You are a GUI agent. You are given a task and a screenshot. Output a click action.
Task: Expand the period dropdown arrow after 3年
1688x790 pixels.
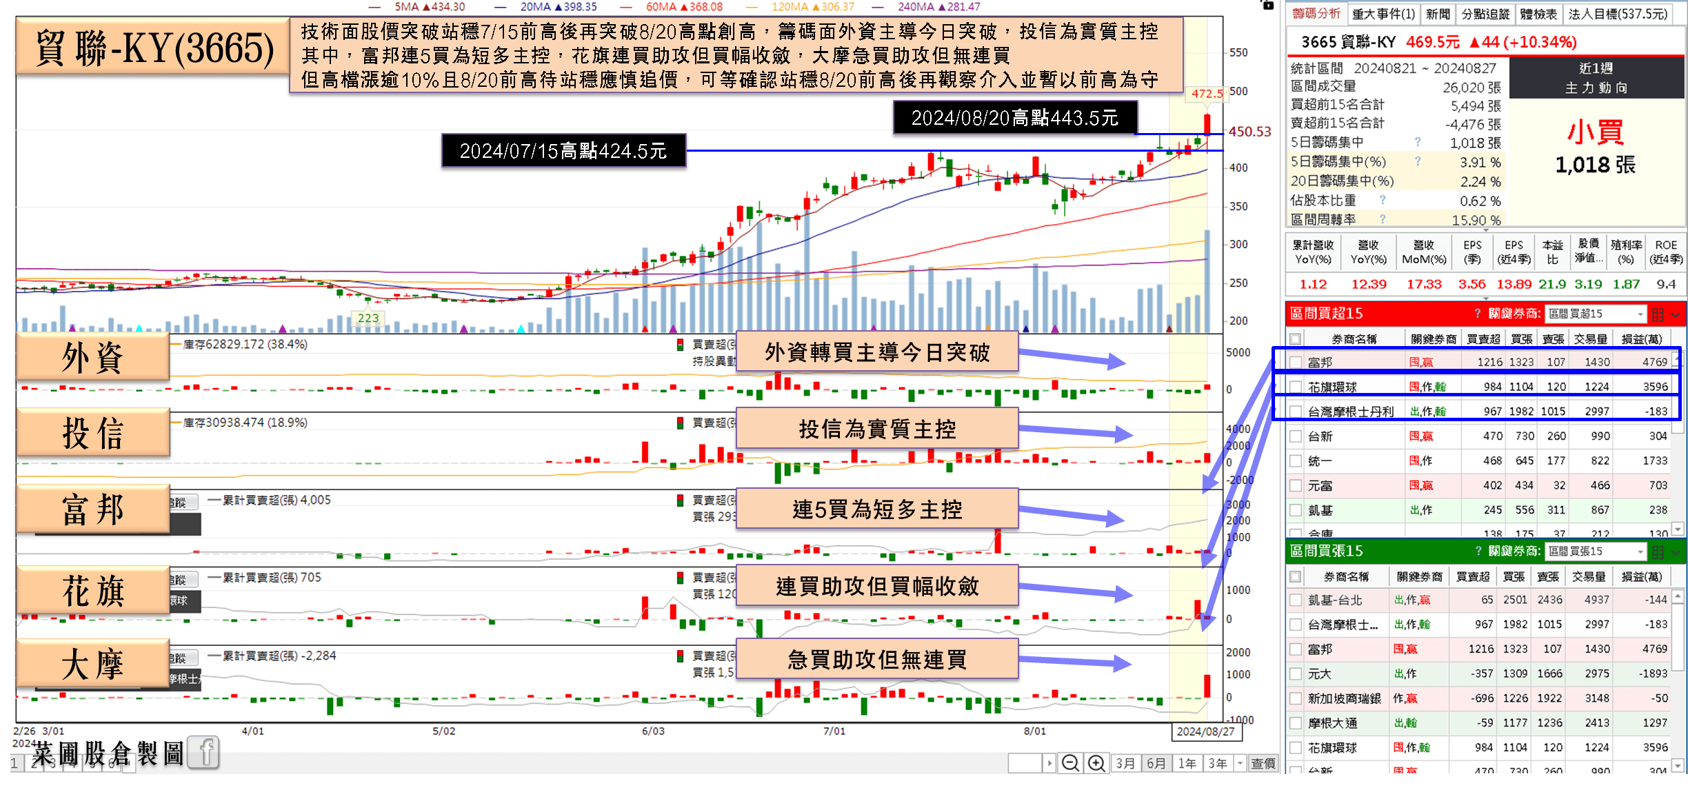coord(1240,763)
